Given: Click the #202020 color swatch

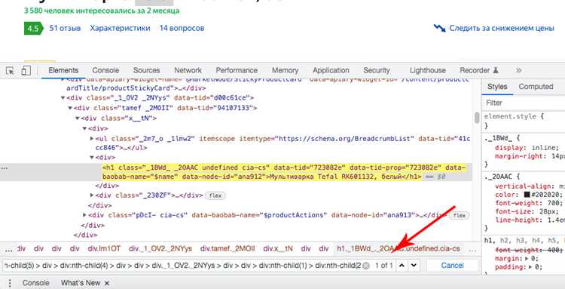Looking at the screenshot, I should click(x=527, y=195).
